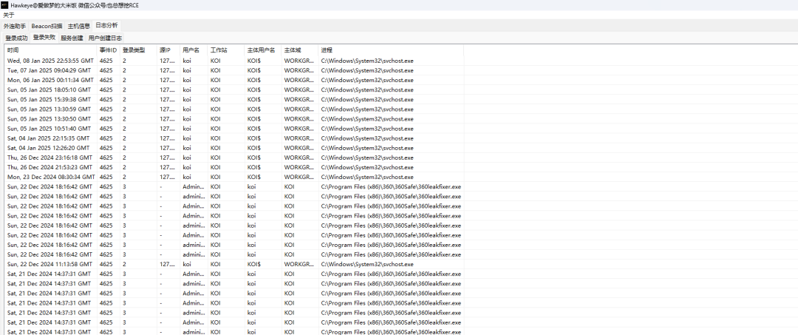The image size is (798, 335).
Task: Click the 源IP column header
Action: click(x=168, y=50)
